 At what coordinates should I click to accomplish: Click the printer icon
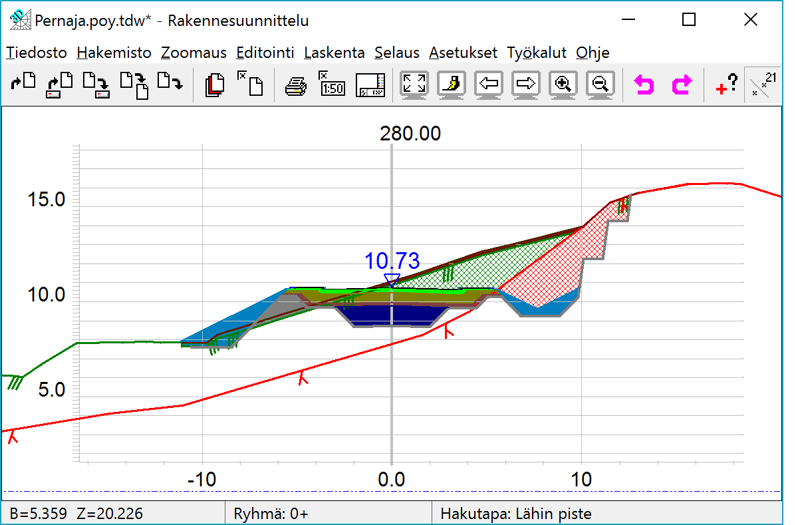(x=296, y=85)
